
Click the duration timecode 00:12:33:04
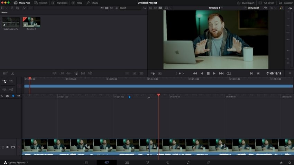[254, 8]
